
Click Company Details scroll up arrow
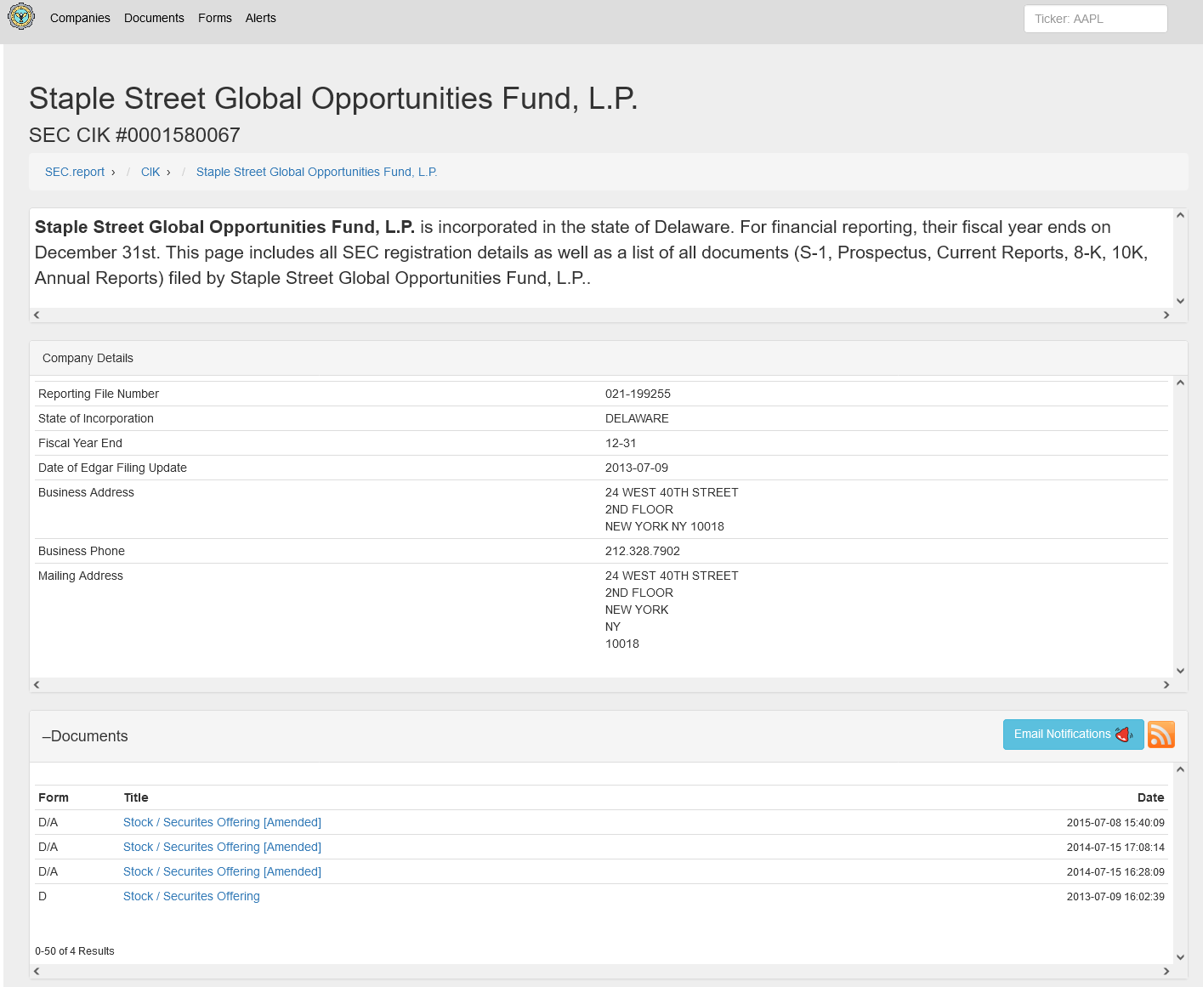1180,383
